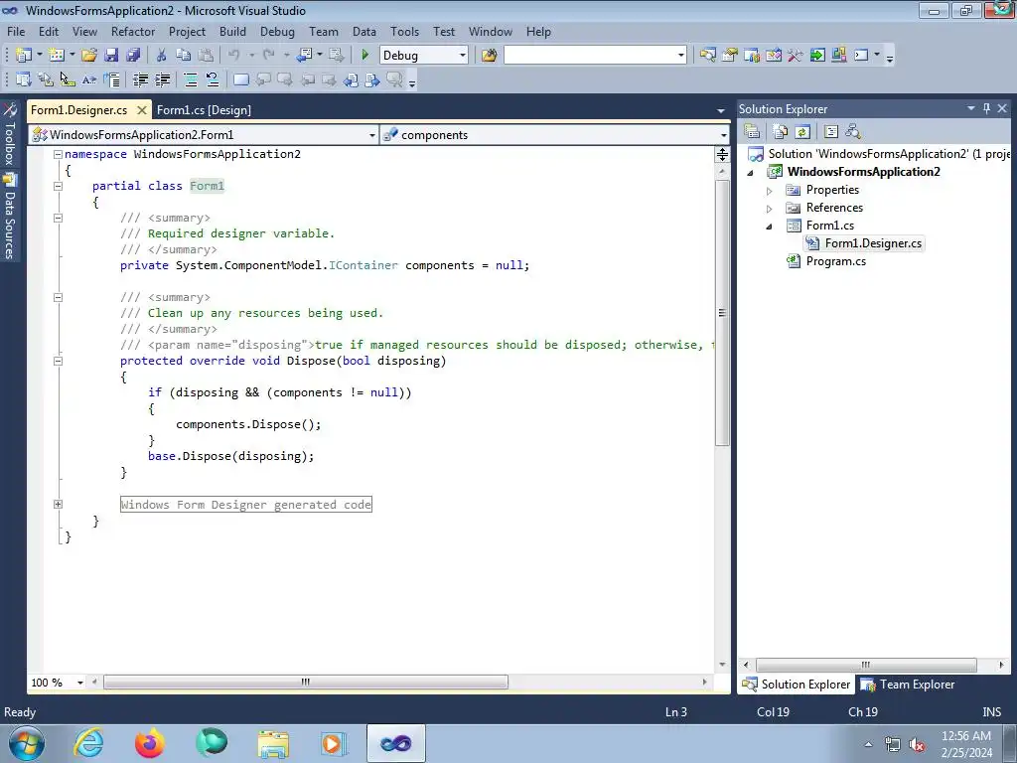Open the Refactor menu
This screenshot has width=1017, height=763.
pyautogui.click(x=133, y=31)
